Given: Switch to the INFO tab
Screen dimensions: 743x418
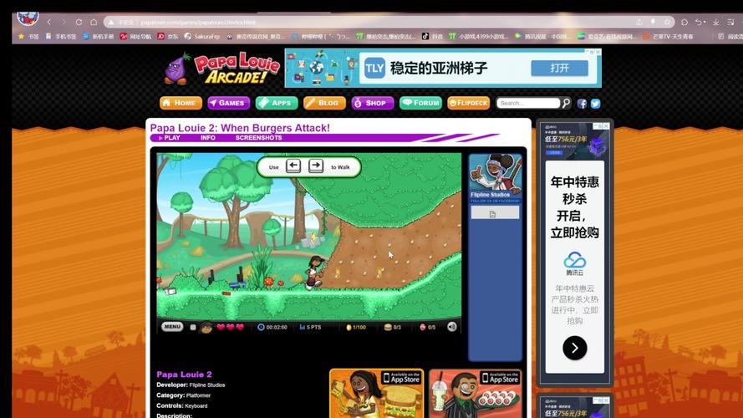Looking at the screenshot, I should click(207, 138).
